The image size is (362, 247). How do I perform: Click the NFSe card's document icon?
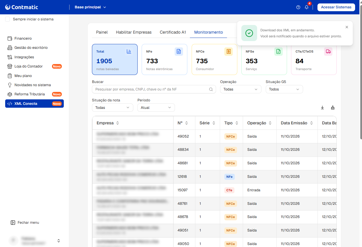tap(278, 51)
